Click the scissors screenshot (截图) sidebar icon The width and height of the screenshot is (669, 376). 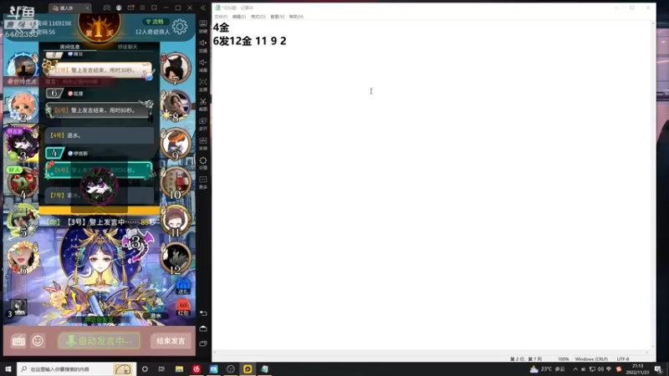(x=203, y=104)
